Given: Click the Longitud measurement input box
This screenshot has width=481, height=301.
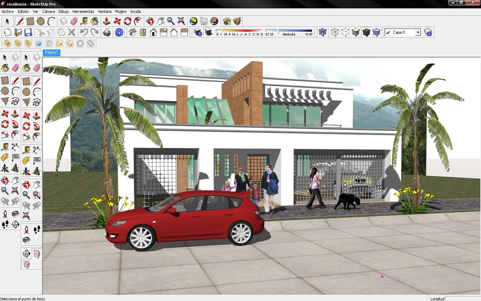Looking at the screenshot, I should 464,299.
